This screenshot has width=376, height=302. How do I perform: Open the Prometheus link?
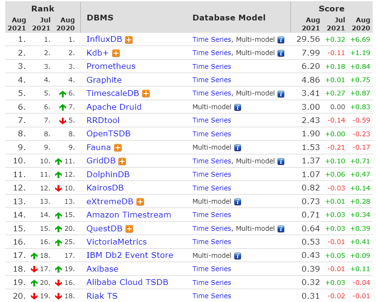pos(111,66)
